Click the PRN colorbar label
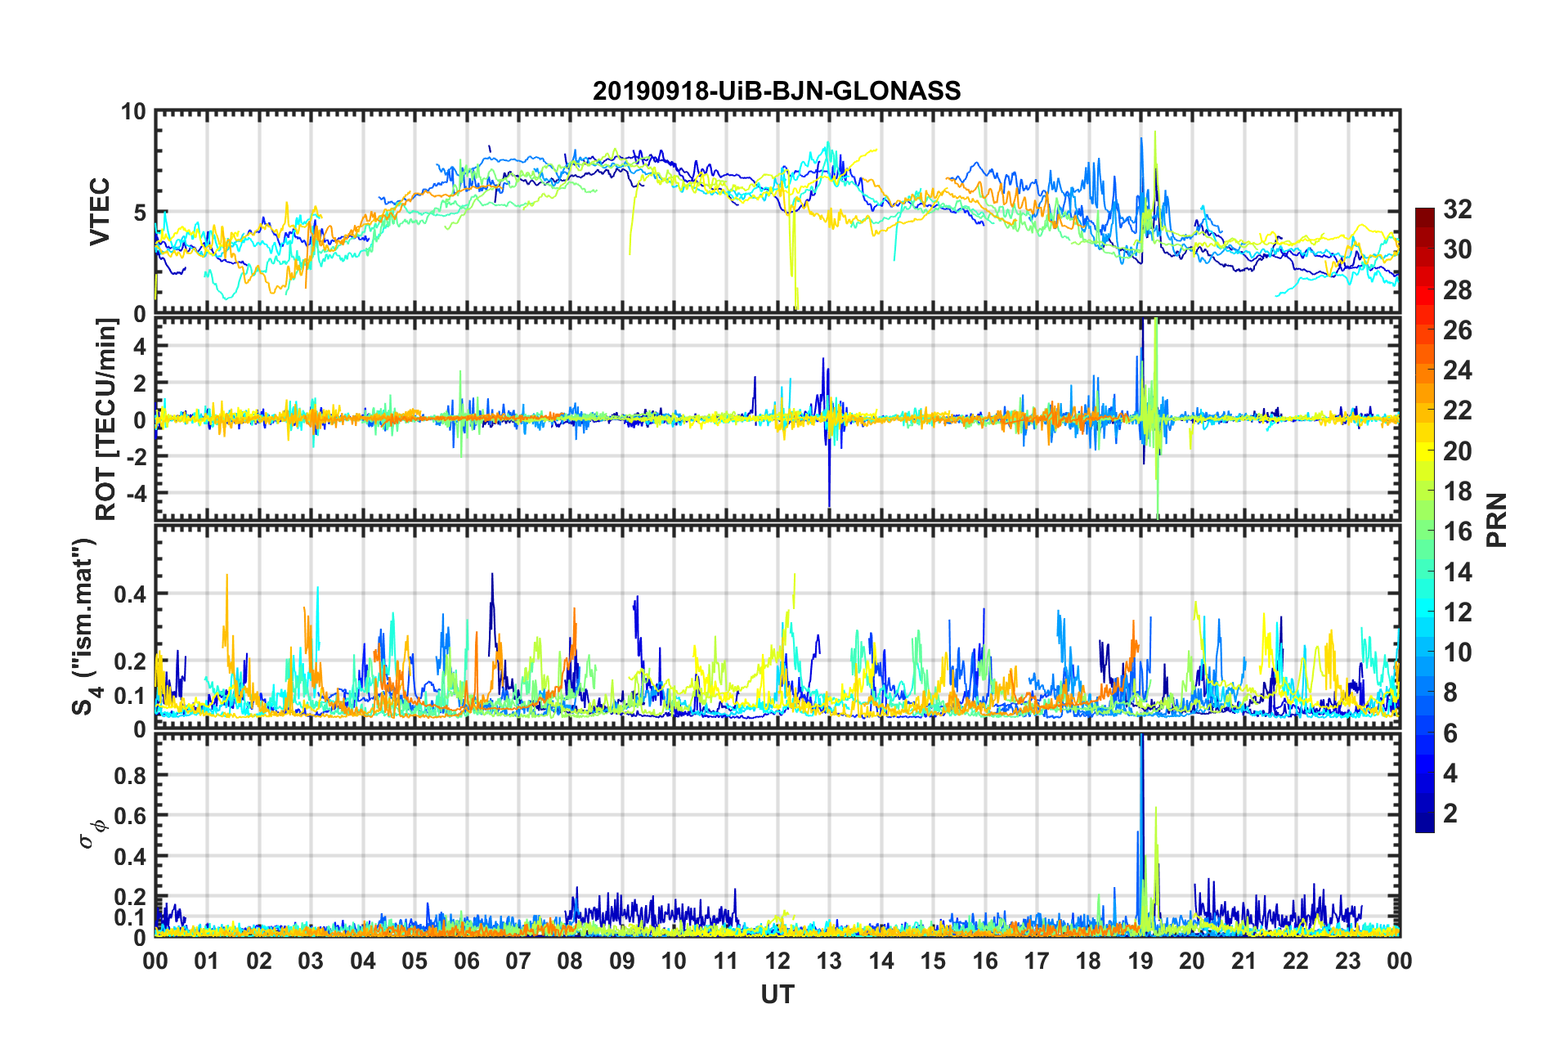The width and height of the screenshot is (1555, 1040). point(1498,521)
